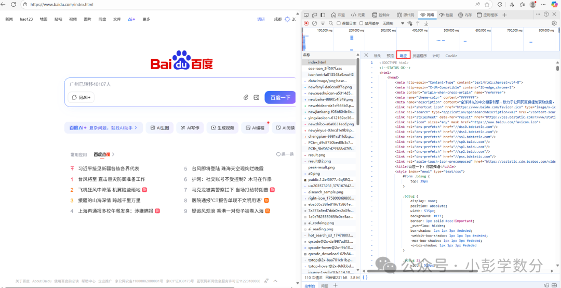Image resolution: width=561 pixels, height=288 pixels.
Task: Open the network panel settings gear
Action: [554, 23]
